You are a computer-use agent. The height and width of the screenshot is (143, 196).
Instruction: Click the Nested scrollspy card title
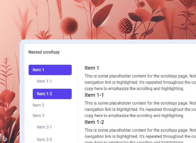pos(44,52)
